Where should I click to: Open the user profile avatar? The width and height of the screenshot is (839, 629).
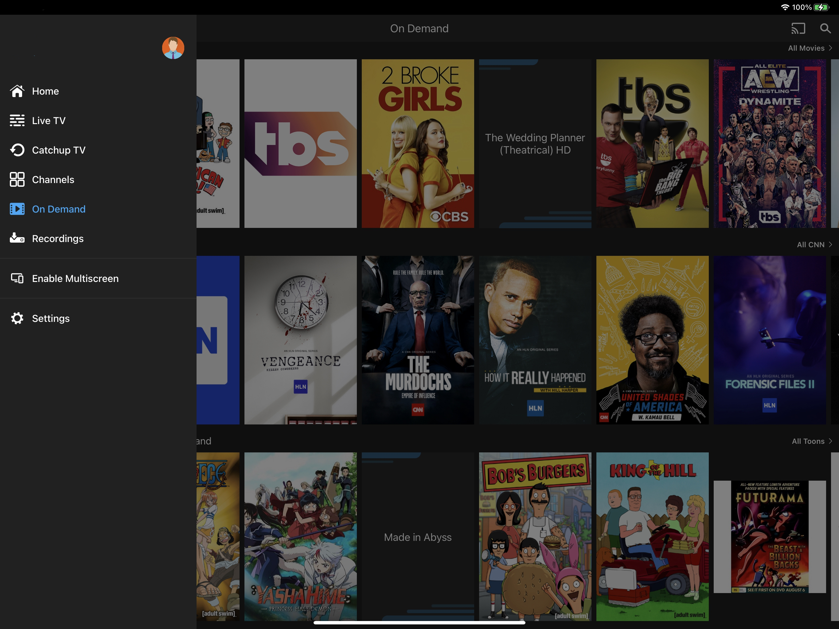173,48
